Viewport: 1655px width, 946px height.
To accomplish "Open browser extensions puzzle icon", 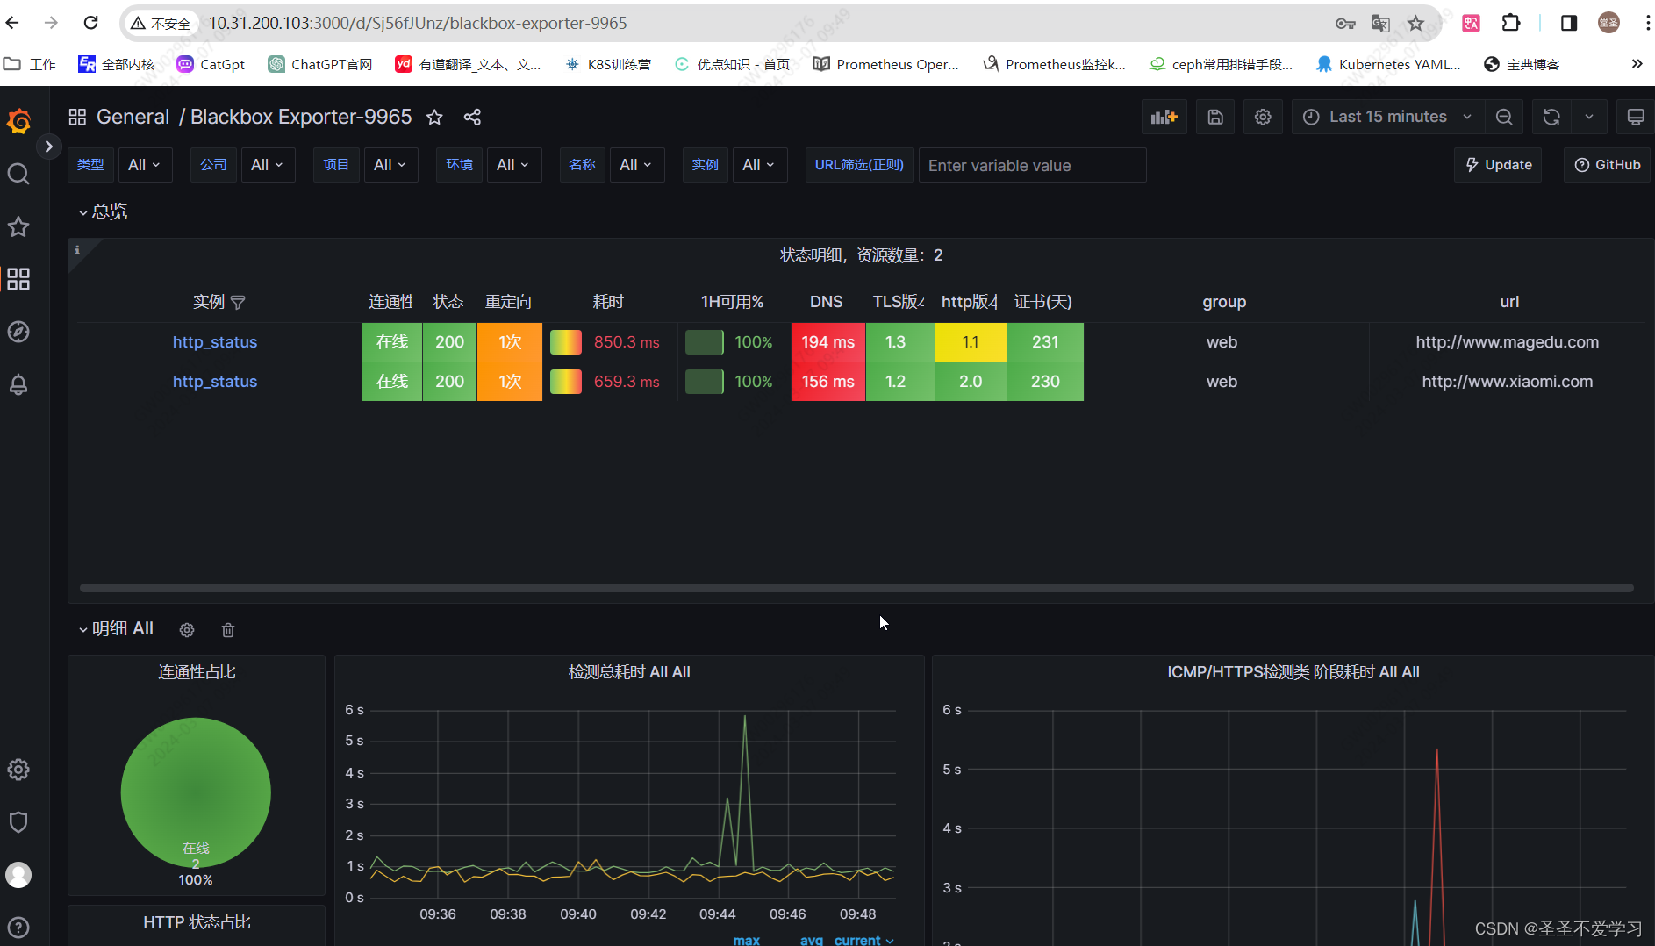I will point(1511,23).
